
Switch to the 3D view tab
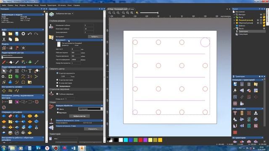(x=131, y=9)
